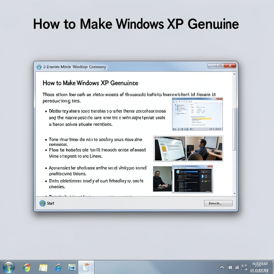Click the button at dialog bottom right
Screen dimensions: 274x274
point(218,203)
